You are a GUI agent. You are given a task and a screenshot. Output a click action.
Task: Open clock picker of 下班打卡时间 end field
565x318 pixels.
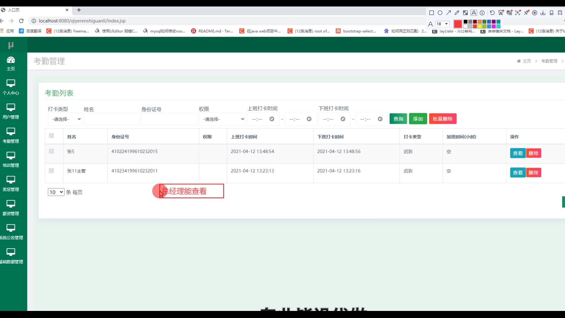tap(380, 119)
